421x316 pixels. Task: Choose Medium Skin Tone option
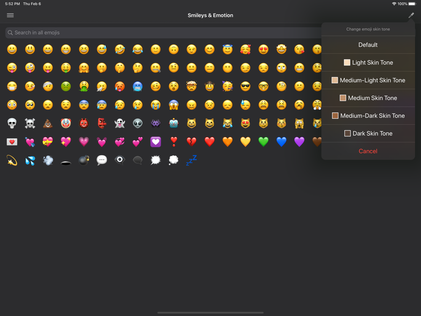pyautogui.click(x=368, y=98)
